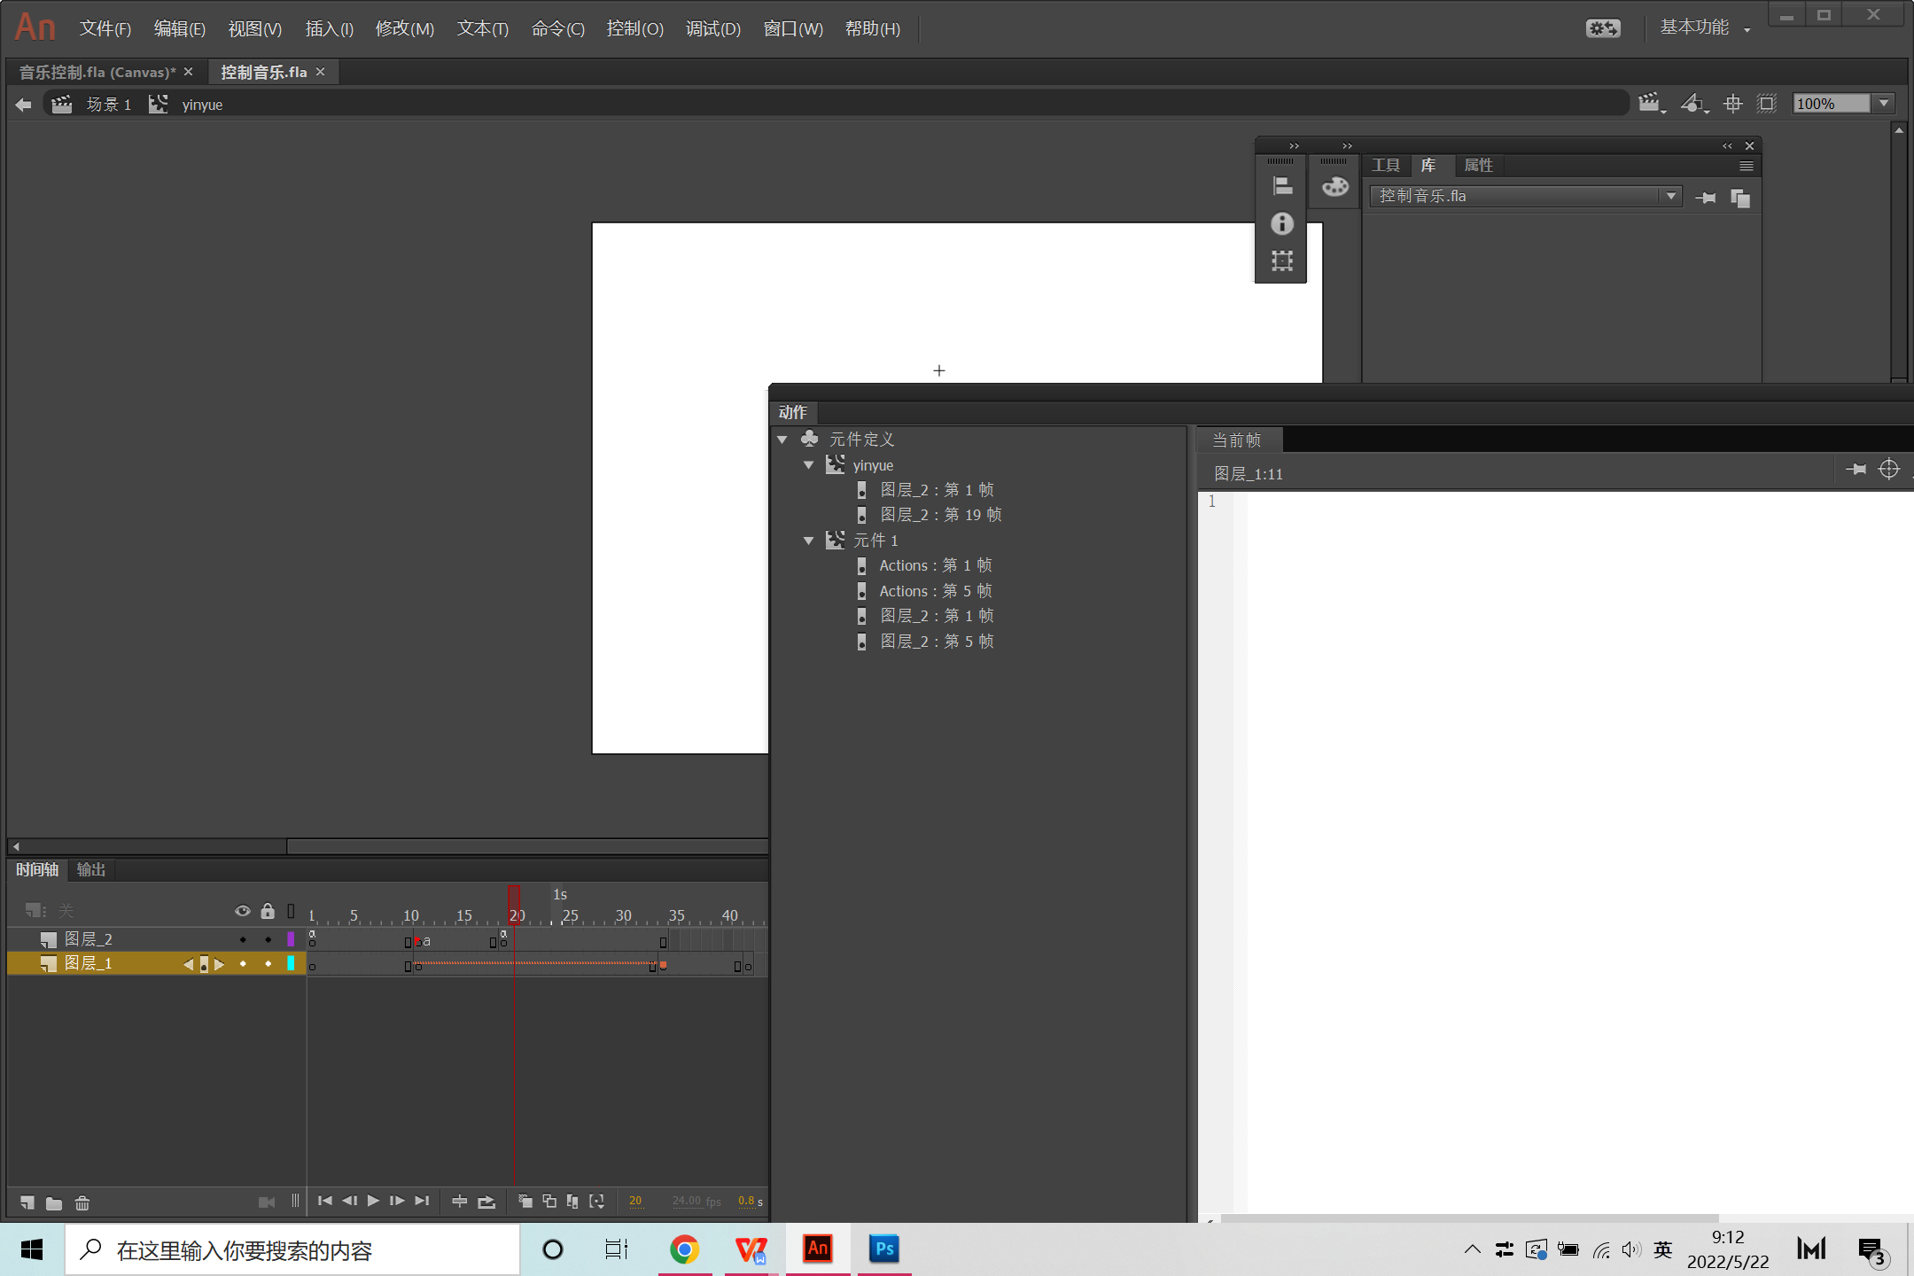
Task: Open the Color palette panel icon
Action: (1334, 186)
